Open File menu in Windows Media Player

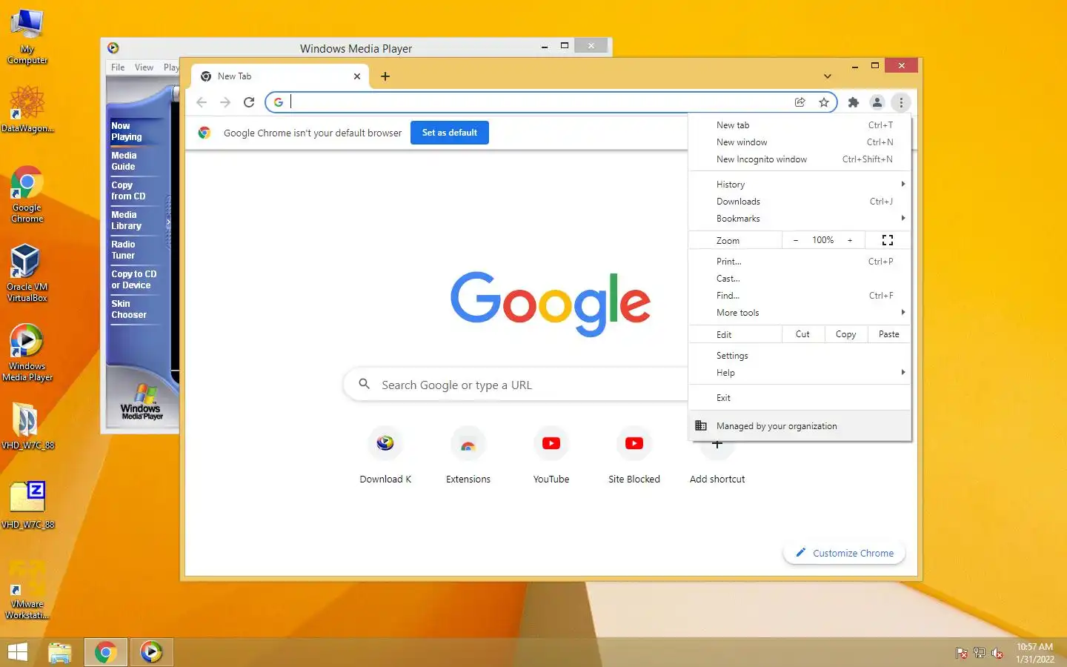[118, 67]
